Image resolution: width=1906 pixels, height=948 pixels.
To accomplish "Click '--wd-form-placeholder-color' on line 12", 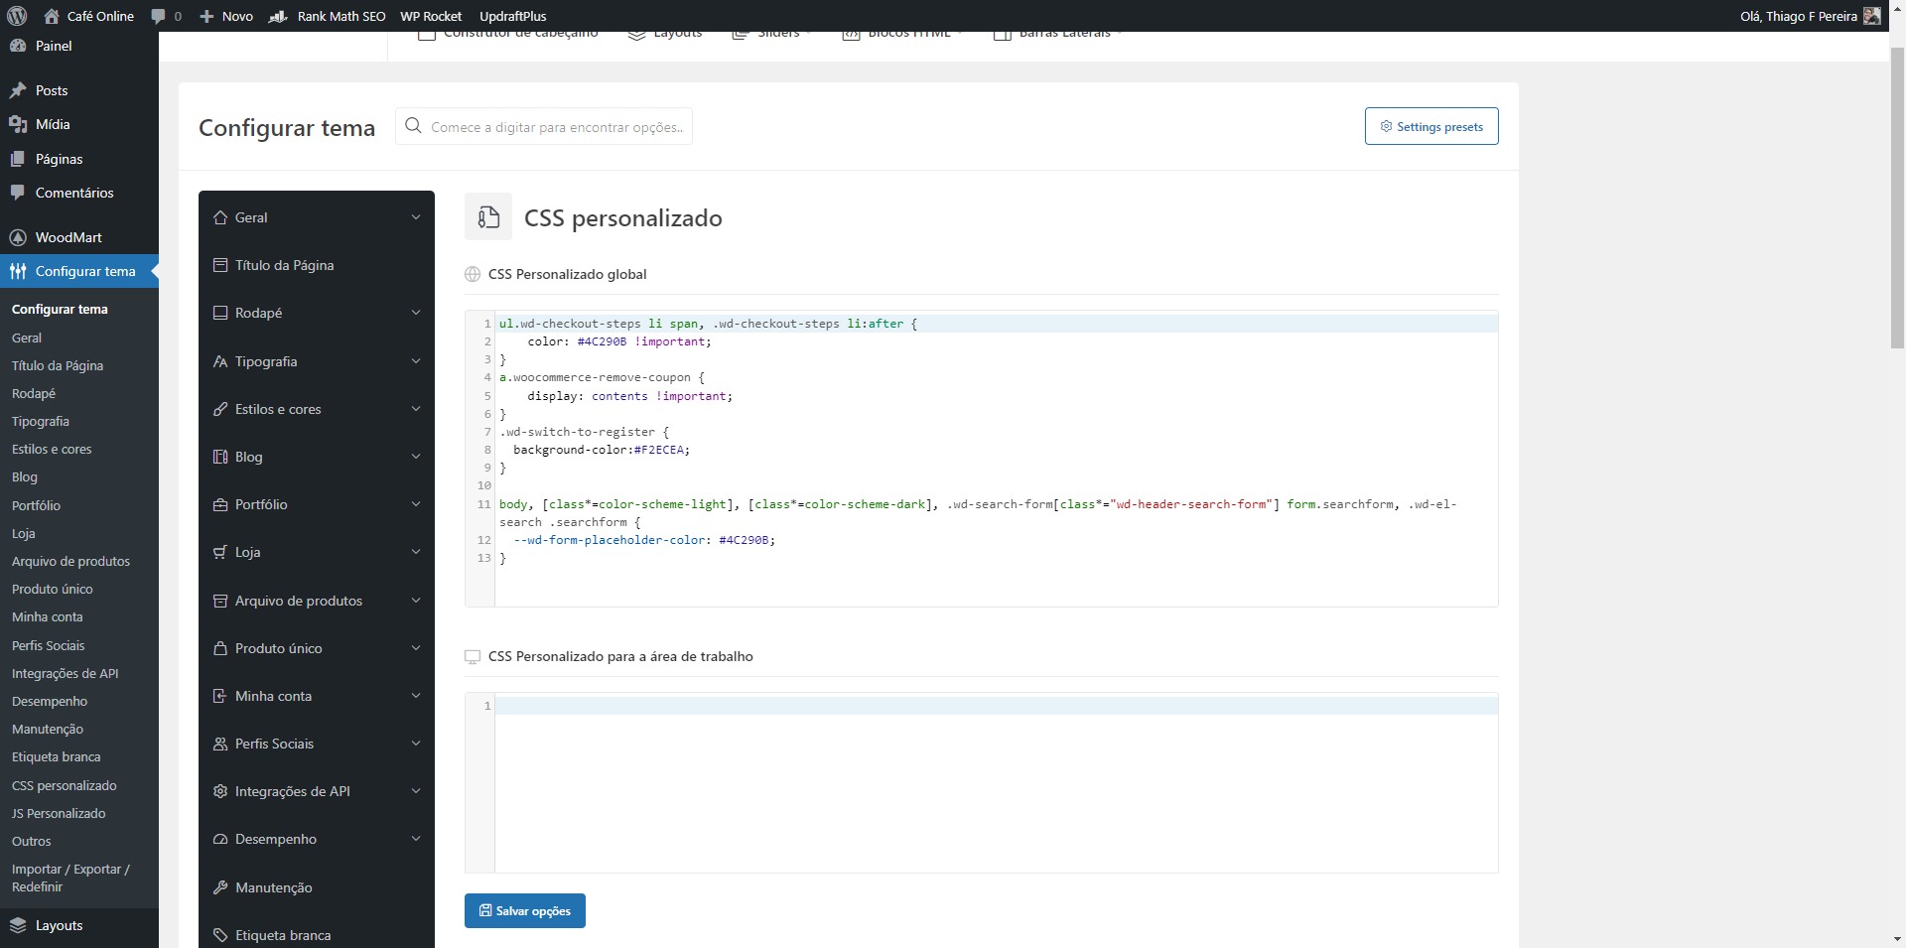I will 610,540.
